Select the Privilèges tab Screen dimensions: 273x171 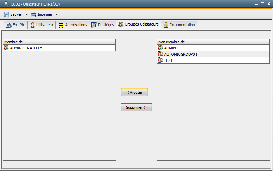coord(103,25)
